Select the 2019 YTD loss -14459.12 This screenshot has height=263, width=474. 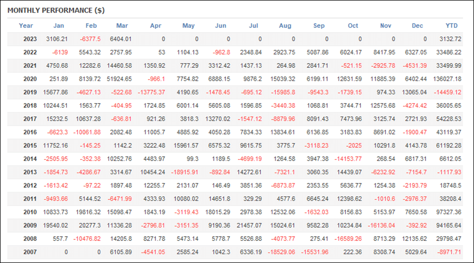pyautogui.click(x=448, y=92)
